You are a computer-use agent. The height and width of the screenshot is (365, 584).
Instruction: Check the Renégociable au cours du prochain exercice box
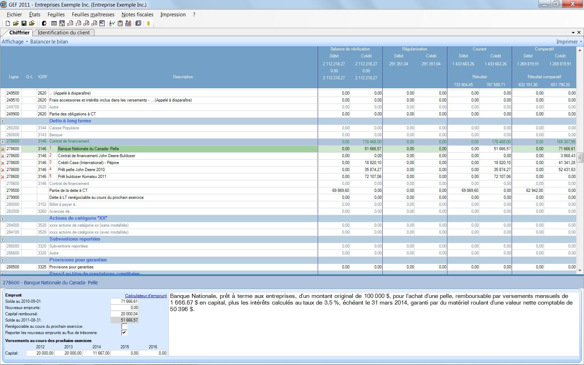tap(124, 326)
